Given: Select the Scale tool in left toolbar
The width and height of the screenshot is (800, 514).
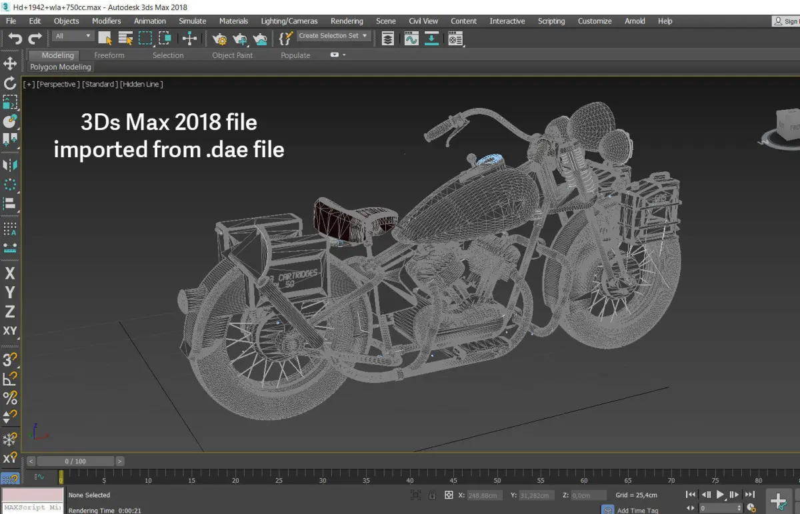Looking at the screenshot, I should tap(10, 102).
